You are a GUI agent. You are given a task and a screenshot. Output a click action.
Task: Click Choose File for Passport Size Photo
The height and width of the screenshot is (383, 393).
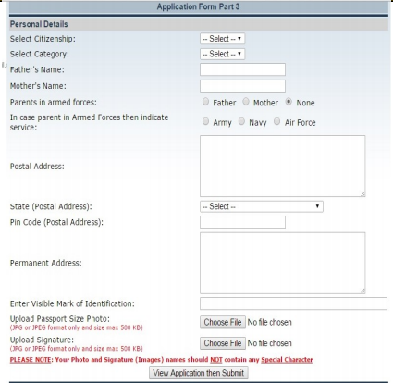223,322
